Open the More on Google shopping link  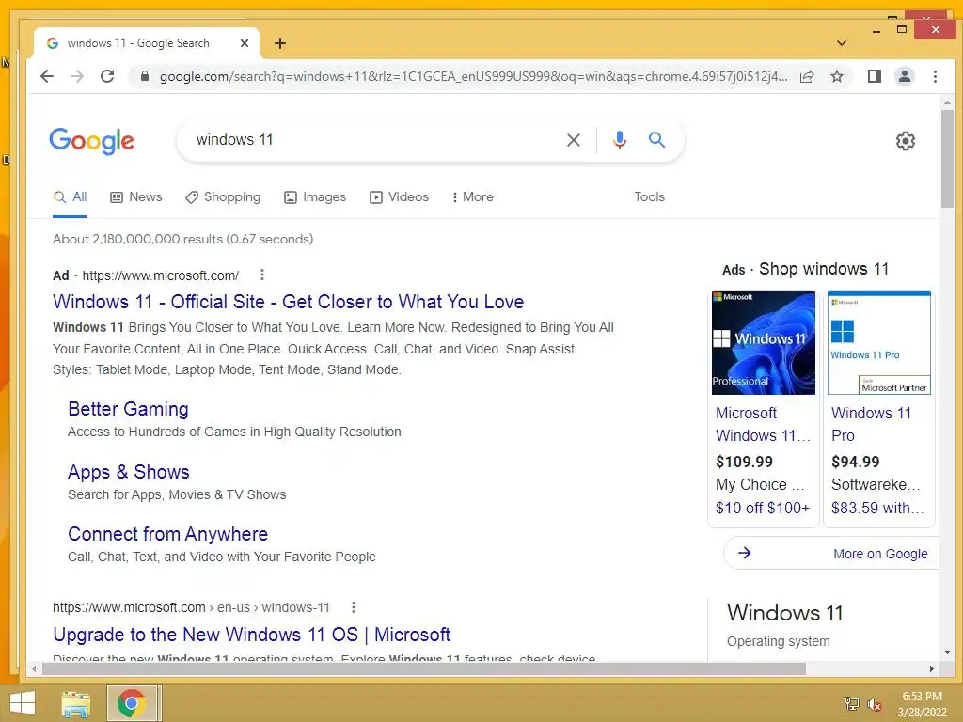[880, 554]
